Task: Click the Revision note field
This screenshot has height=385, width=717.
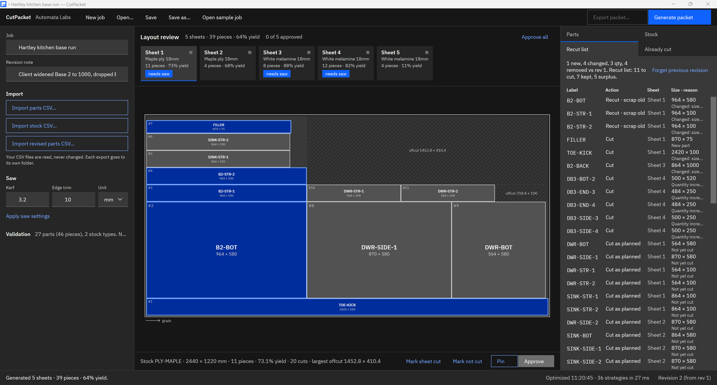Action: [x=67, y=74]
